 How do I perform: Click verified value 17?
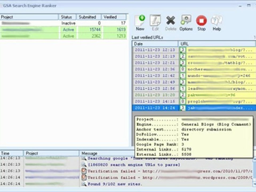tap(123, 23)
